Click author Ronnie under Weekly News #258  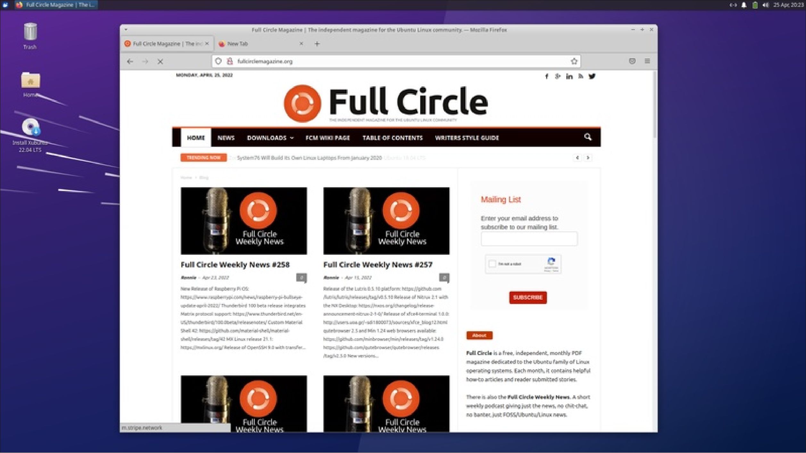[x=188, y=278]
